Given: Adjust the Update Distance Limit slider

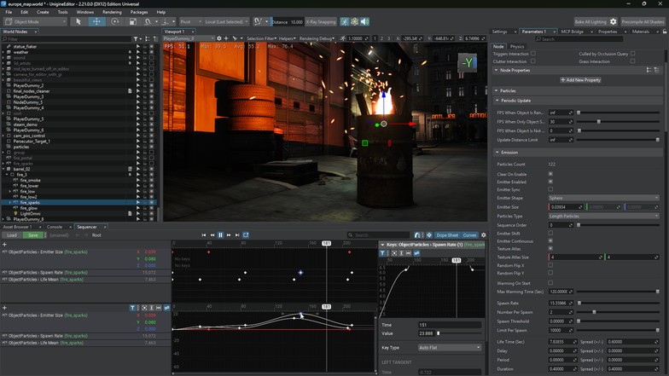Looking at the screenshot, I should 618,140.
